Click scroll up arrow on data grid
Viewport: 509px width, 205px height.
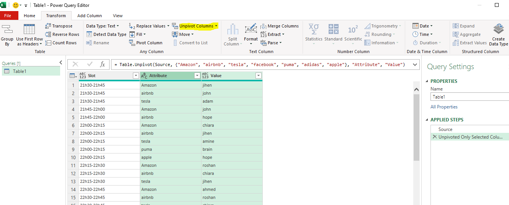pyautogui.click(x=417, y=89)
